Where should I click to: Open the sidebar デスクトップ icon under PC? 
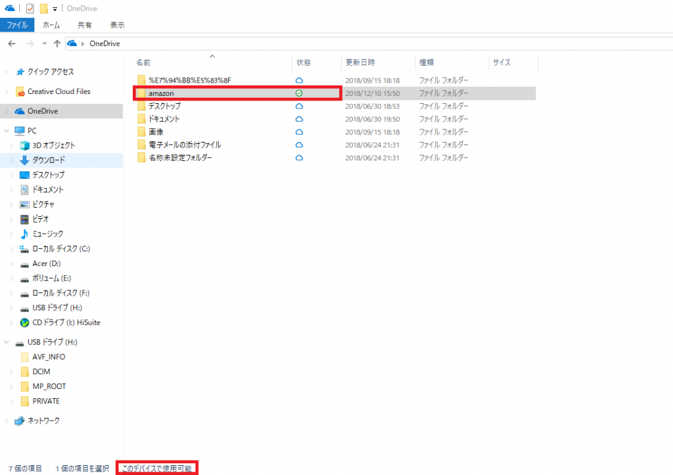click(x=24, y=175)
